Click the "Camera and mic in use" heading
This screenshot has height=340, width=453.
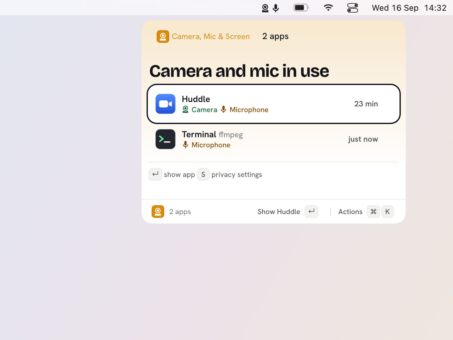(x=239, y=71)
